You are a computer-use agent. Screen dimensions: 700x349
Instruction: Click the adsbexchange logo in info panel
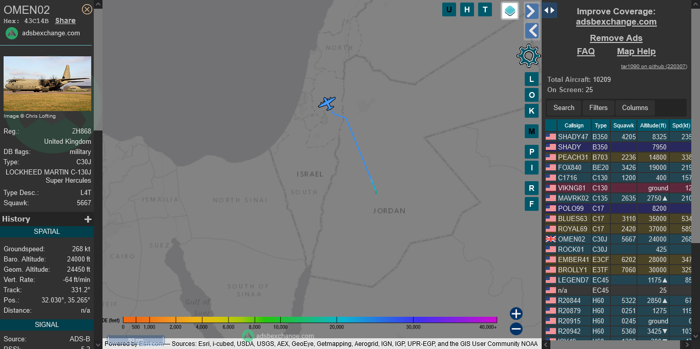pyautogui.click(x=12, y=33)
